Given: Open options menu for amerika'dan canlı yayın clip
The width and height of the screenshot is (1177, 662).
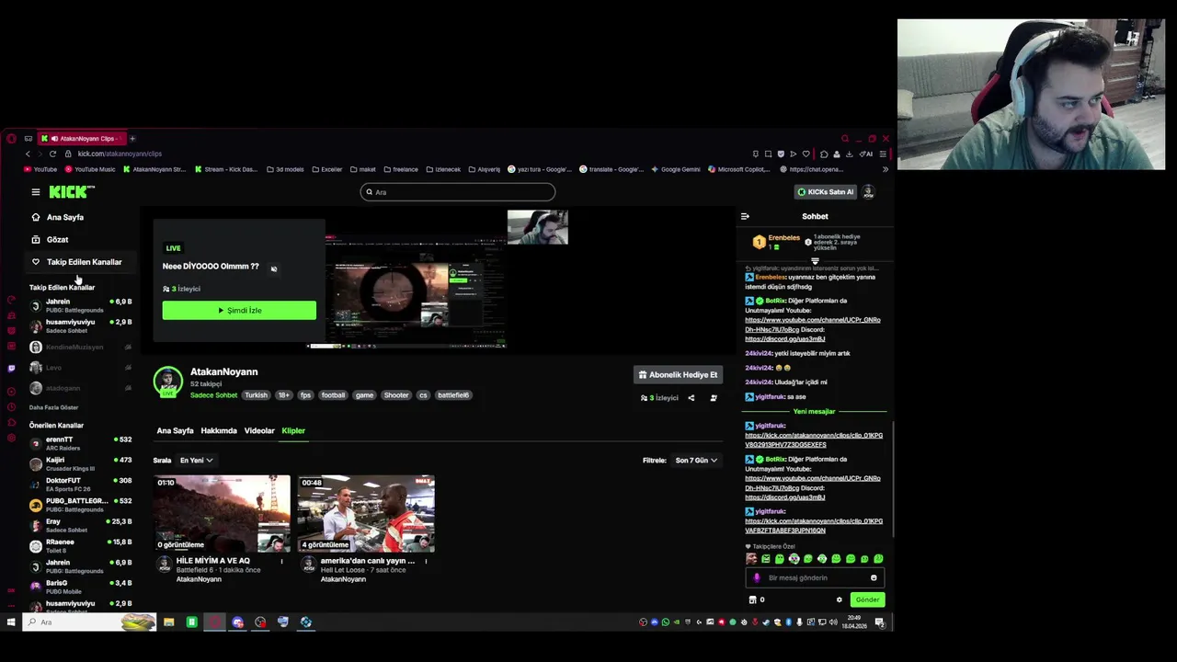Looking at the screenshot, I should pos(426,561).
